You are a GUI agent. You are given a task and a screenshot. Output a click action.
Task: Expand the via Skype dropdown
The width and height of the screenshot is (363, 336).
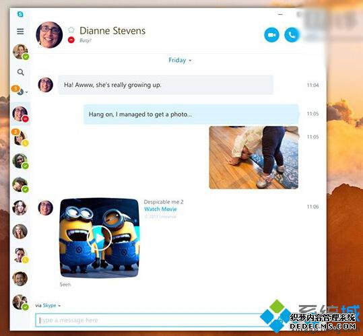[x=48, y=306]
